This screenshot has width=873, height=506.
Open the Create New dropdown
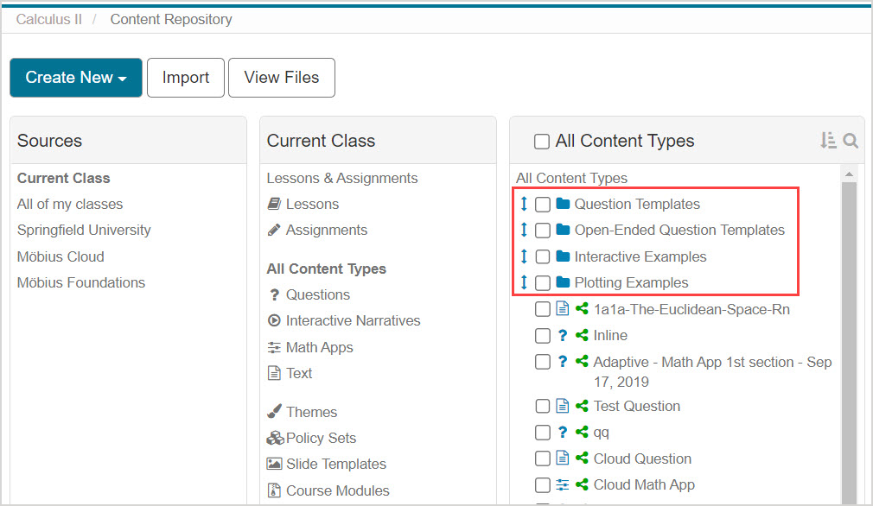coord(76,78)
